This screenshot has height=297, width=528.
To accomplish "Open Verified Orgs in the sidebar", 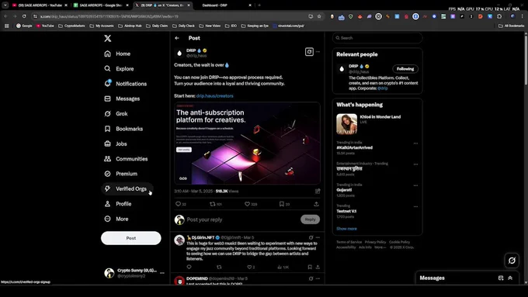I will point(127,188).
